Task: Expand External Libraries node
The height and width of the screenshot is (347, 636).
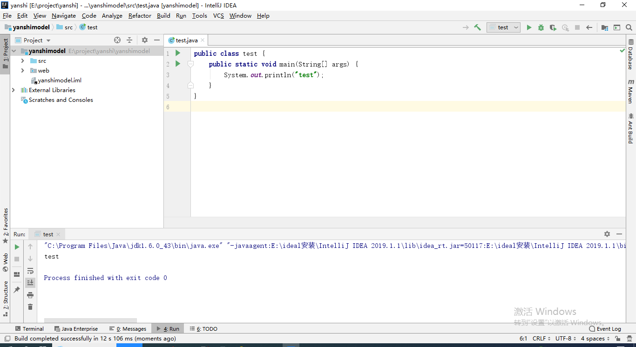Action: [13, 90]
